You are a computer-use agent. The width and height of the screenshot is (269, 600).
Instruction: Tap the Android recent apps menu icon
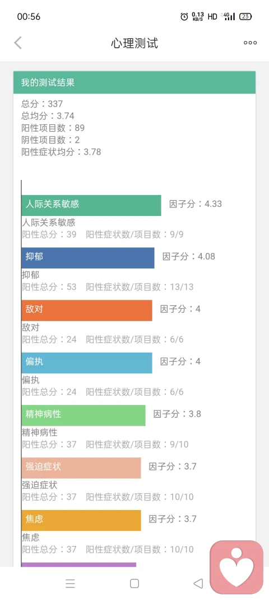70,583
